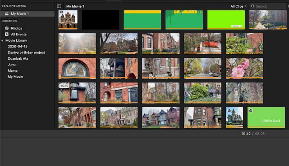289x166 pixels.
Task: Select the bare tree and mansion clip
Action: [x=119, y=44]
